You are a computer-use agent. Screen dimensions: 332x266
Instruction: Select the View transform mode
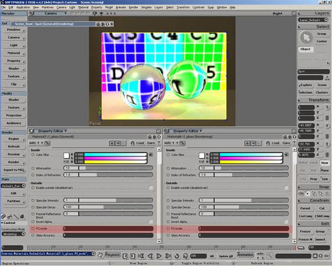(324, 163)
